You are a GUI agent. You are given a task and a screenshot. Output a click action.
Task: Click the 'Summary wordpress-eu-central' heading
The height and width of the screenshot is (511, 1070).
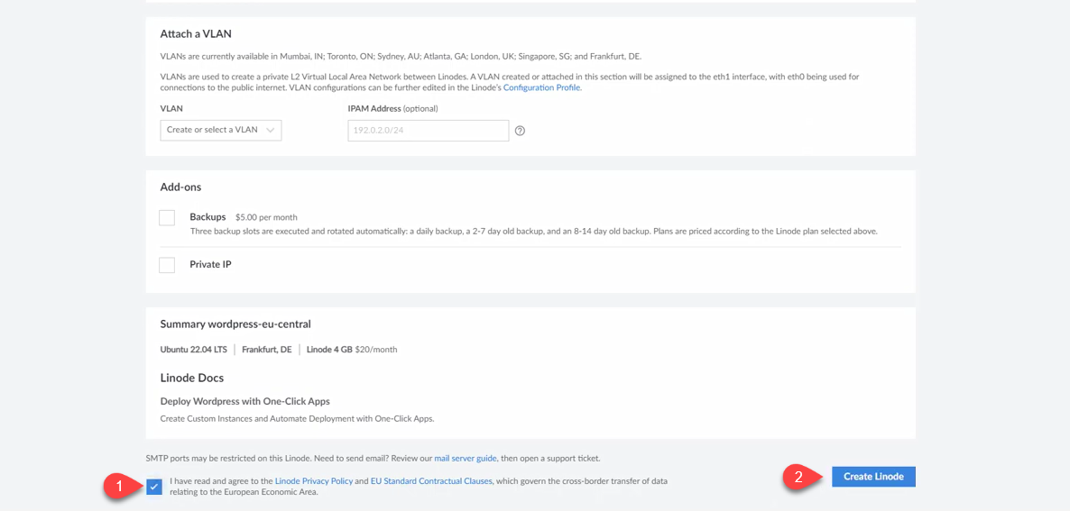click(x=235, y=324)
